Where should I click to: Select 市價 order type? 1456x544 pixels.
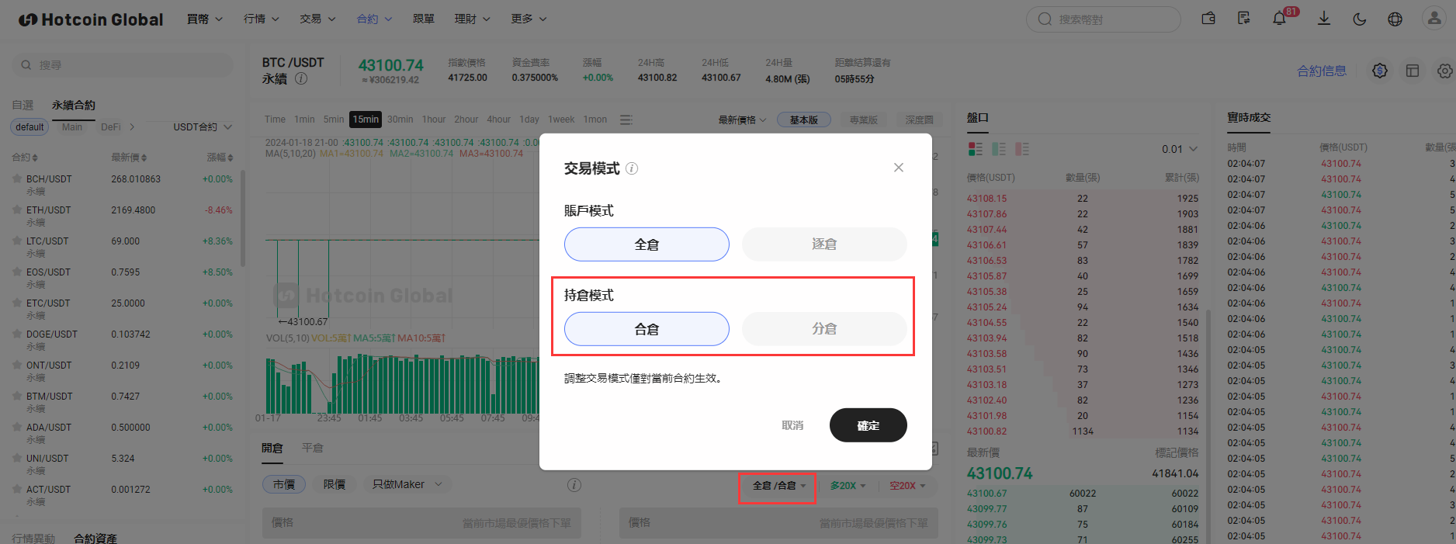click(x=284, y=484)
